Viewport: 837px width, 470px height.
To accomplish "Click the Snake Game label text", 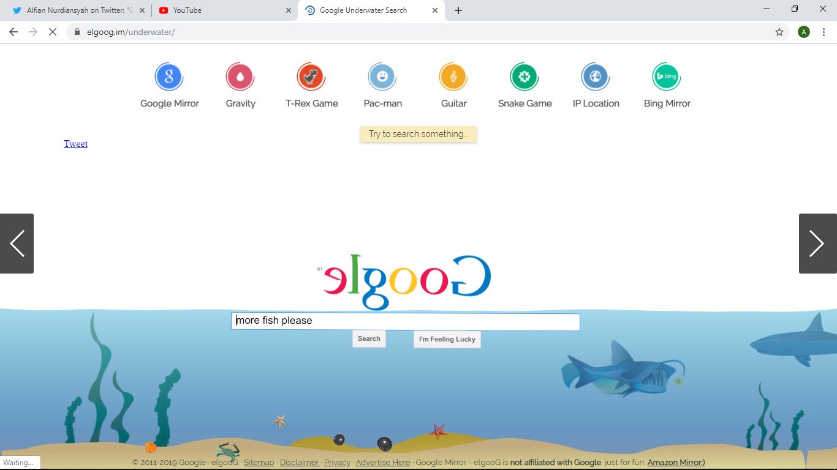I will click(x=525, y=103).
